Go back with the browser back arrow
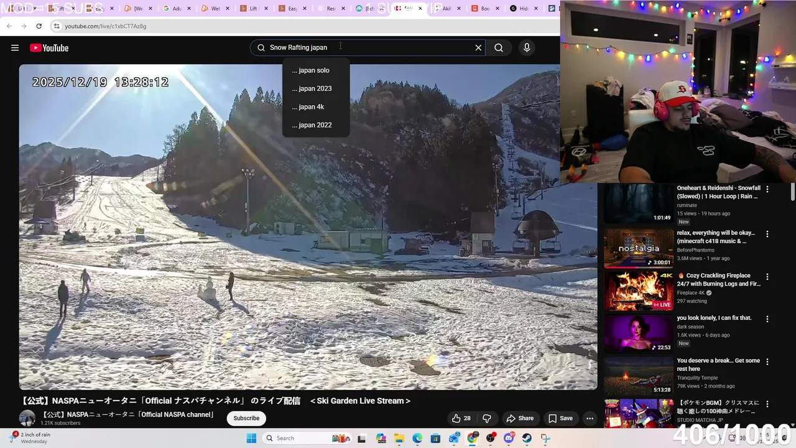Screen dimensions: 796x448 [x=9, y=26]
